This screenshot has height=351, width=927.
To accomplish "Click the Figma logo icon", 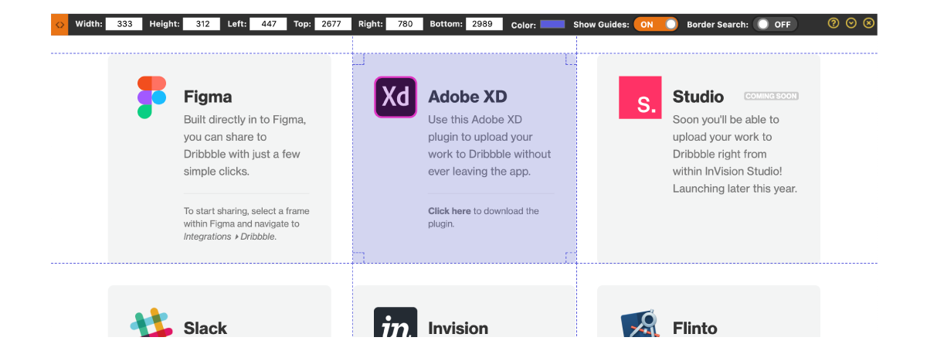I will 151,97.
